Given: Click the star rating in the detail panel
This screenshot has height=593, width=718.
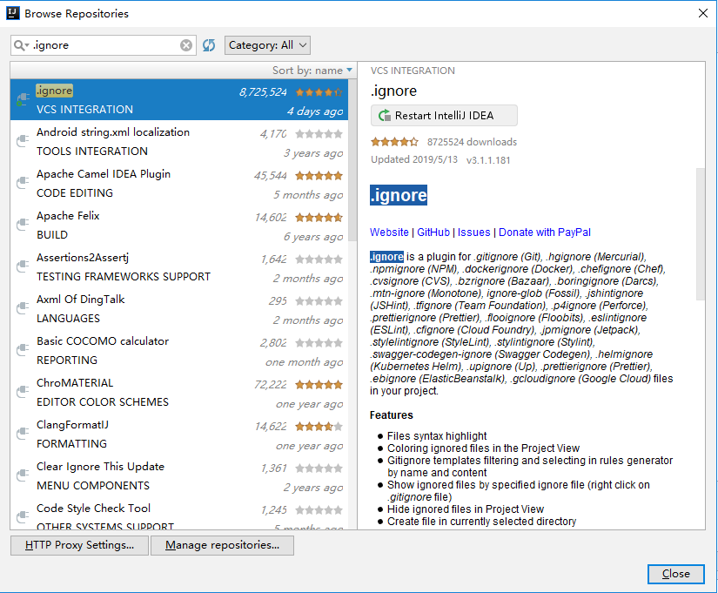Looking at the screenshot, I should tap(394, 142).
